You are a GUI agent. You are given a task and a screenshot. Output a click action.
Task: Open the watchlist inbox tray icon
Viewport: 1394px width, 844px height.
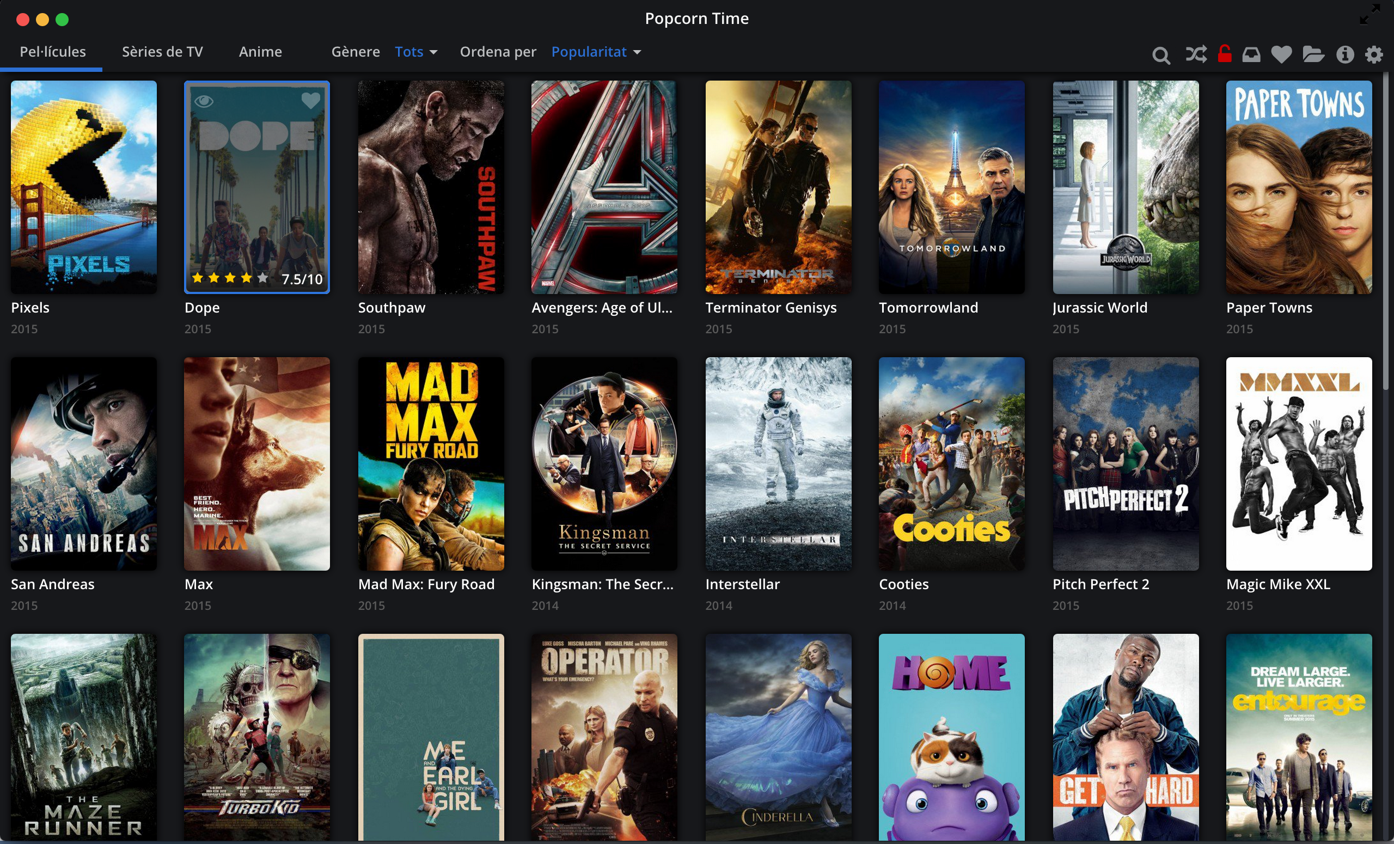click(x=1251, y=54)
